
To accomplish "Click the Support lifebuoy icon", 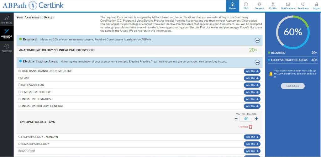I will coord(259,4).
